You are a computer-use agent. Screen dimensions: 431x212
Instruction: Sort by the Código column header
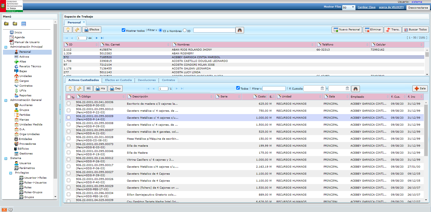(x=101, y=97)
